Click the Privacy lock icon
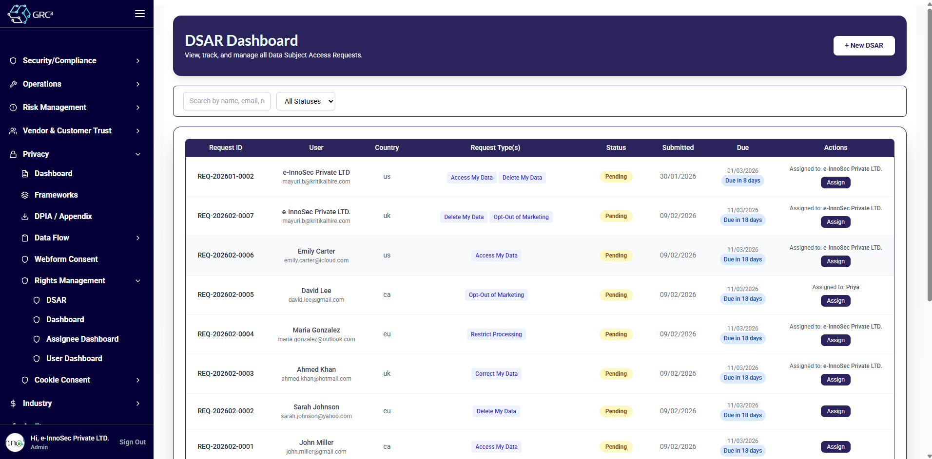 tap(13, 154)
